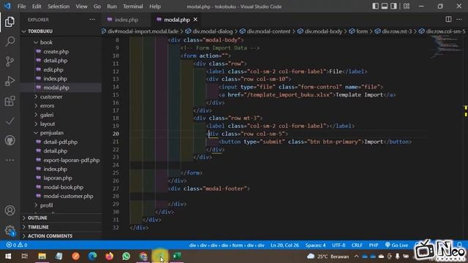Expand the OUTLINE section

(37, 218)
